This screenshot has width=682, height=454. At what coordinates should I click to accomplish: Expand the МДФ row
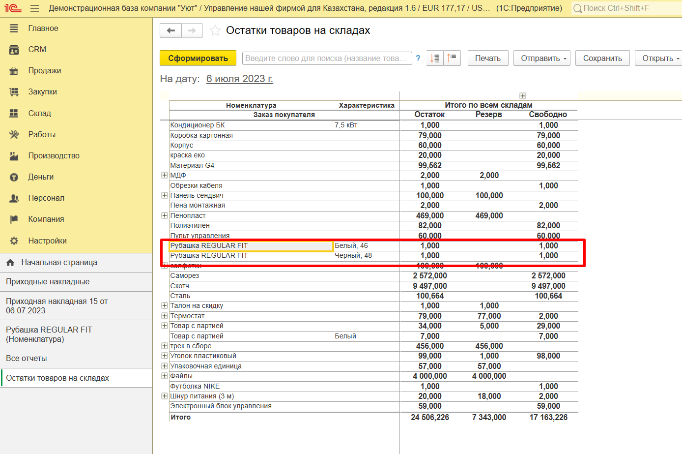pos(165,175)
